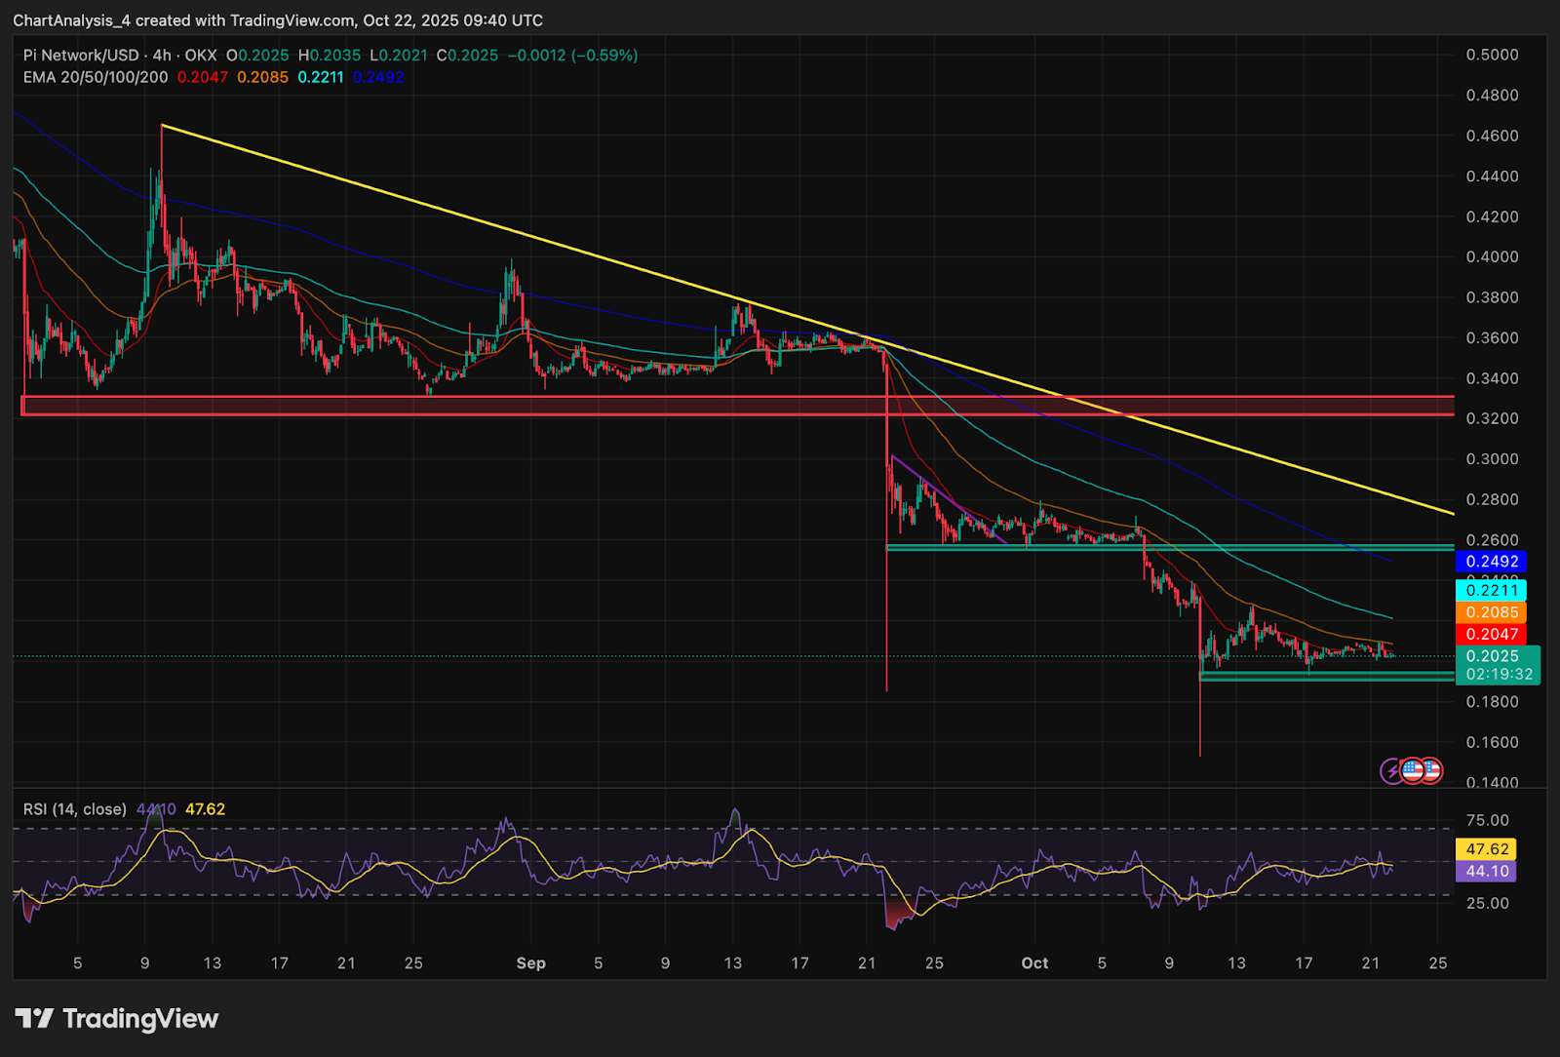Viewport: 1560px width, 1057px height.
Task: Click the orange 0.2085 EMA price label
Action: click(x=1492, y=612)
